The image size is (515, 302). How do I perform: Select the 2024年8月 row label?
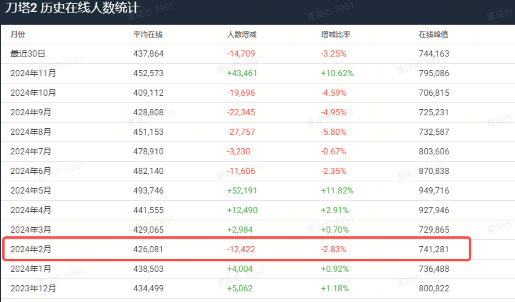tap(31, 132)
